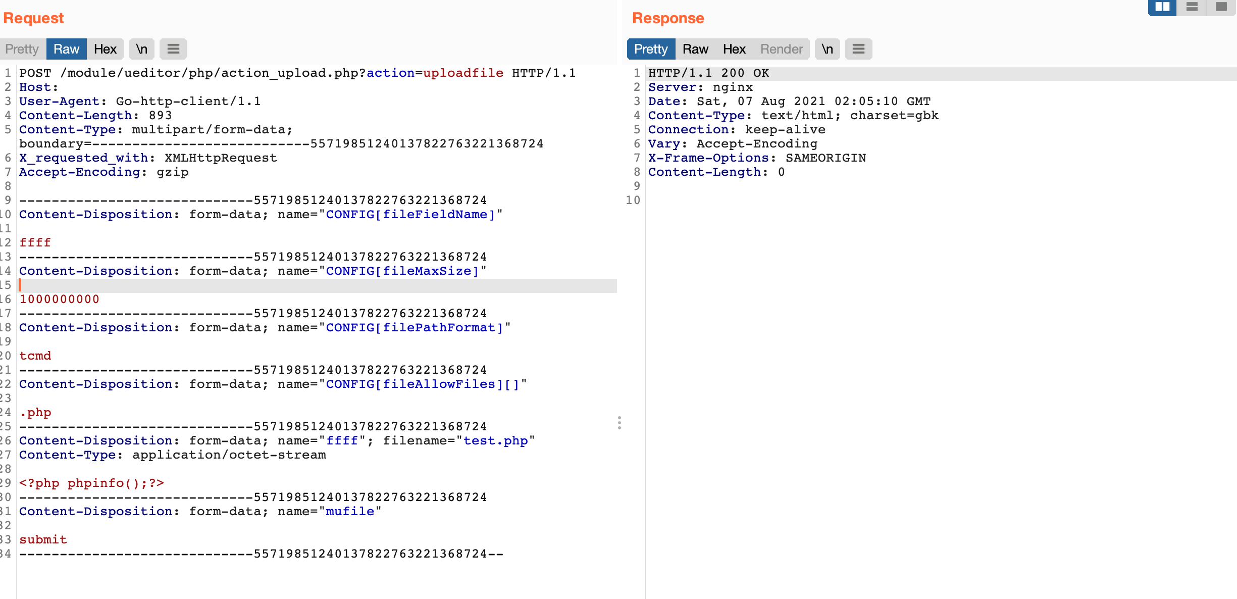The height and width of the screenshot is (599, 1237).
Task: Click the phpinfo payload line
Action: tap(91, 483)
